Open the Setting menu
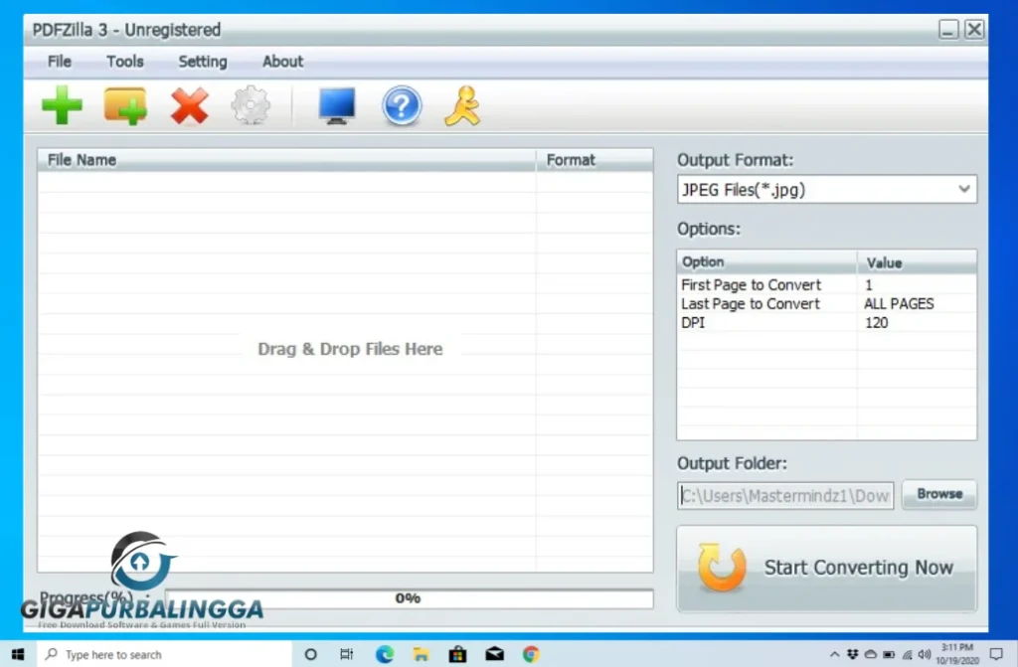This screenshot has width=1018, height=667. (203, 62)
